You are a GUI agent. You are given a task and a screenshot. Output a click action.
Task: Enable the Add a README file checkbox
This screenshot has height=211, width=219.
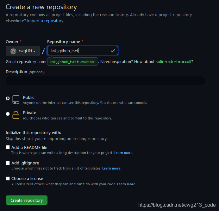(8, 147)
